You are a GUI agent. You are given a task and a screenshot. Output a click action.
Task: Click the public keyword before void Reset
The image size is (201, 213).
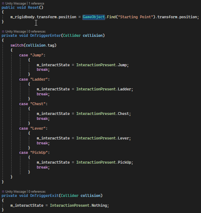point(8,7)
